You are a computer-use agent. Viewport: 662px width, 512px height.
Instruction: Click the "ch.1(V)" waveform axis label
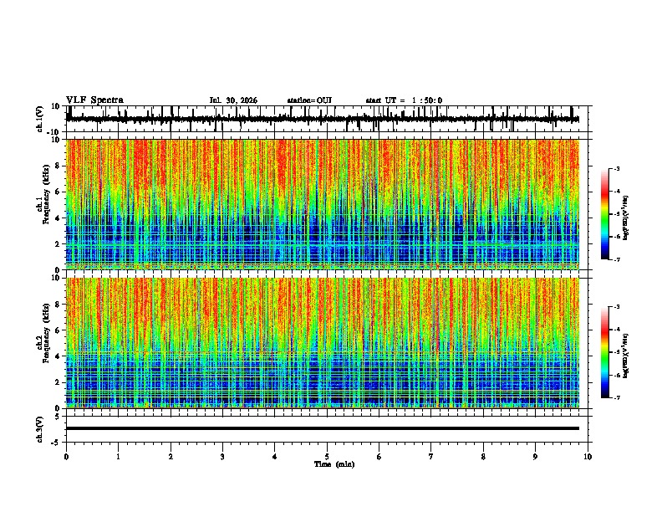point(40,119)
